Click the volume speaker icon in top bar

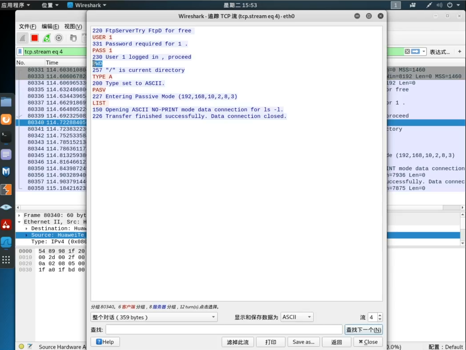439,5
